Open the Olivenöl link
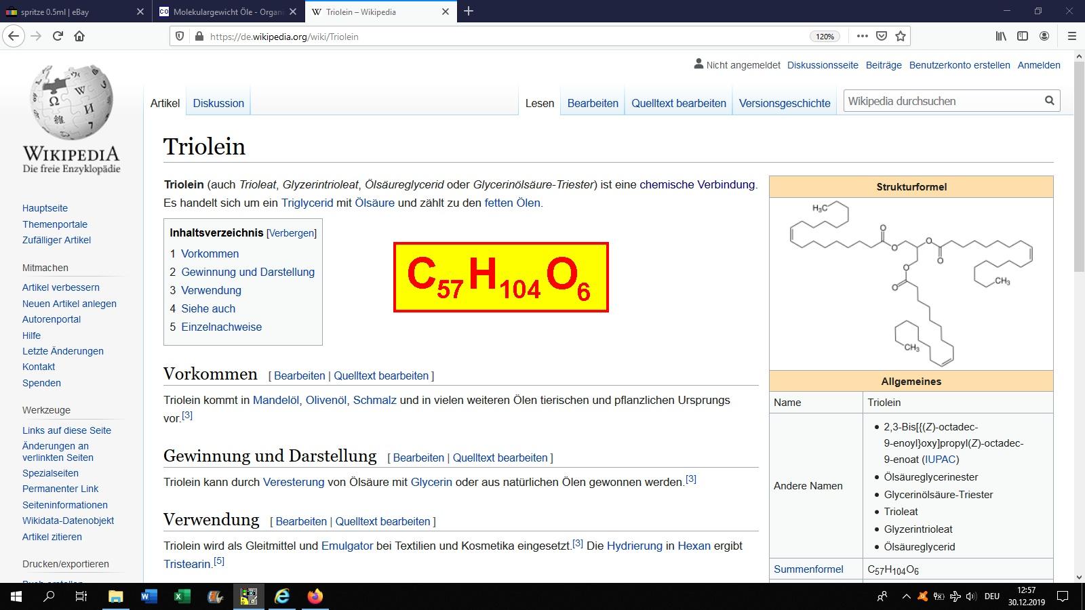Screen dimensions: 1085x610 (x=325, y=400)
